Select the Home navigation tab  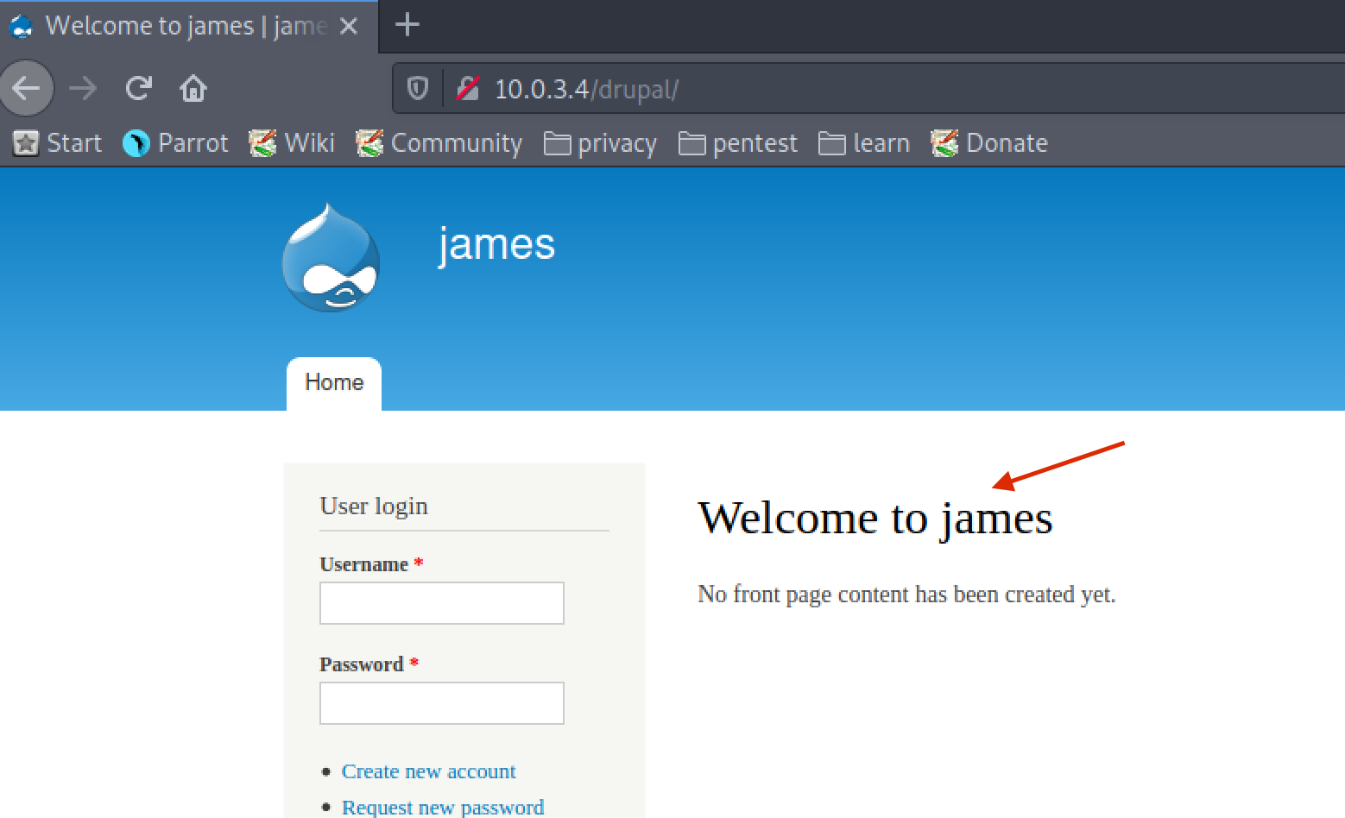[x=334, y=383]
